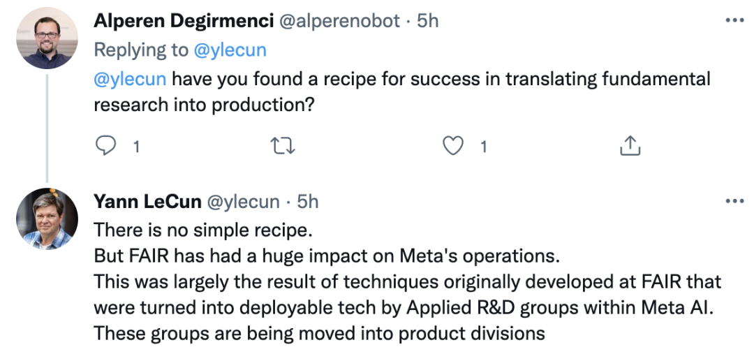Image resolution: width=754 pixels, height=354 pixels.
Task: Share Alperen's tweet via the upload icon
Action: (630, 146)
